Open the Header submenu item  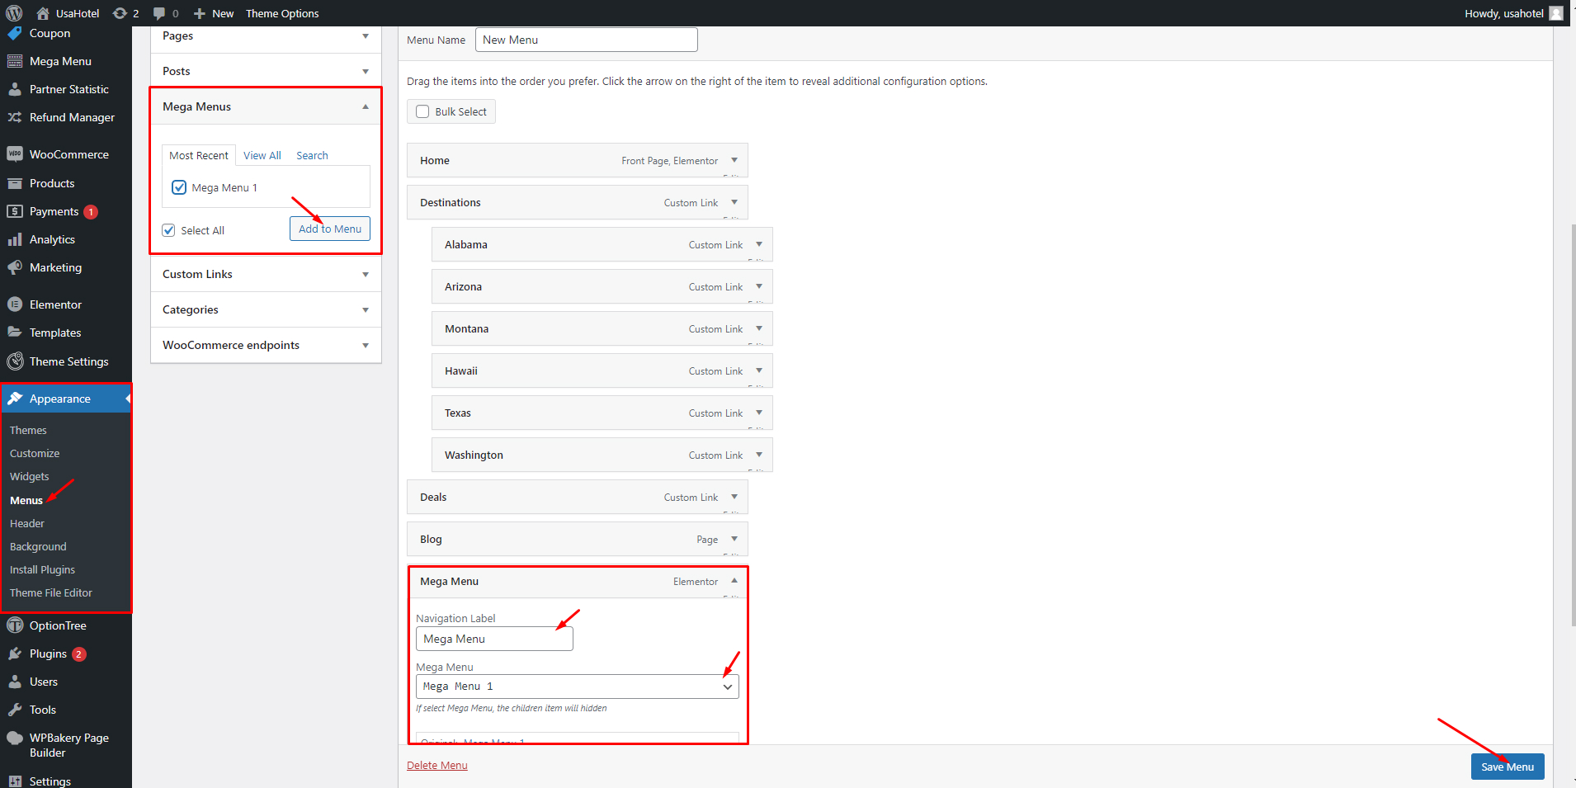[x=27, y=523]
